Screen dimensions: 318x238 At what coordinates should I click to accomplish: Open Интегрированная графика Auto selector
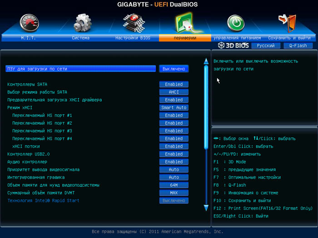174,177
